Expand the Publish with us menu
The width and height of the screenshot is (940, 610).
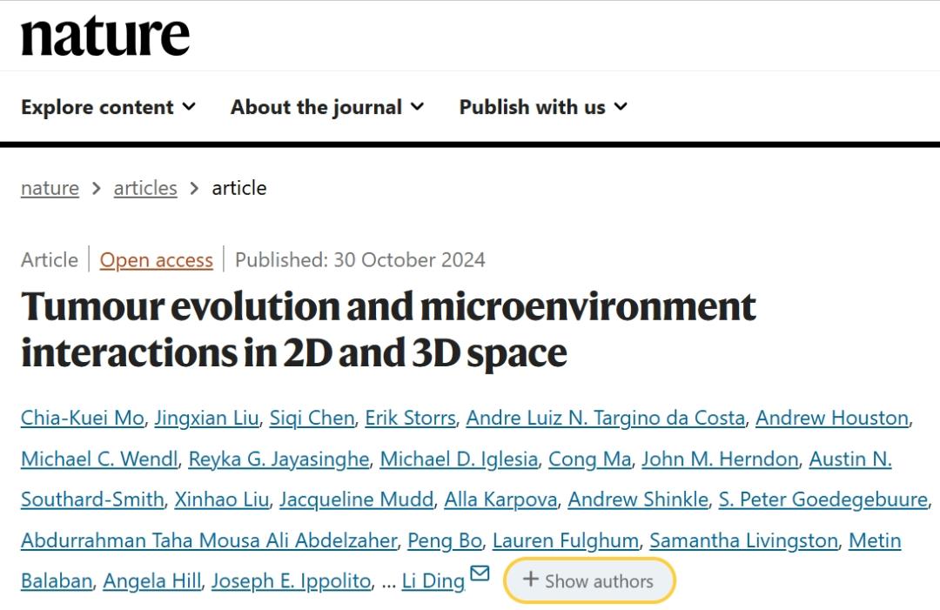click(543, 107)
